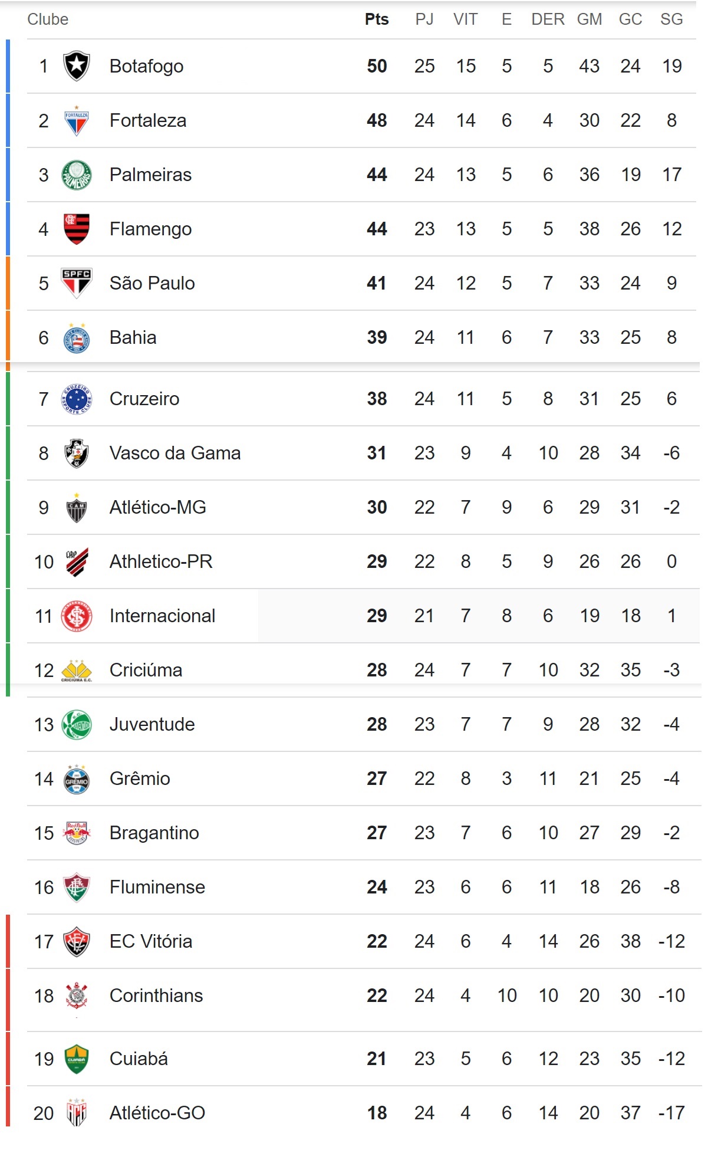Open the Vasco da Gama team link
This screenshot has height=1173, width=708.
tap(175, 453)
